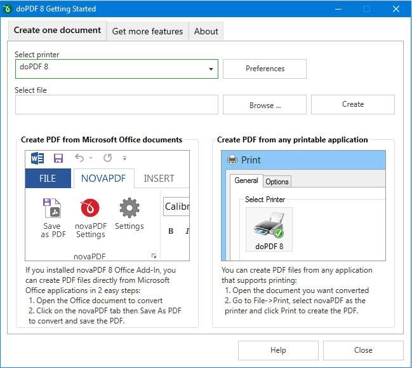The width and height of the screenshot is (412, 368).
Task: Toggle the Bold B icon
Action: click(x=171, y=231)
